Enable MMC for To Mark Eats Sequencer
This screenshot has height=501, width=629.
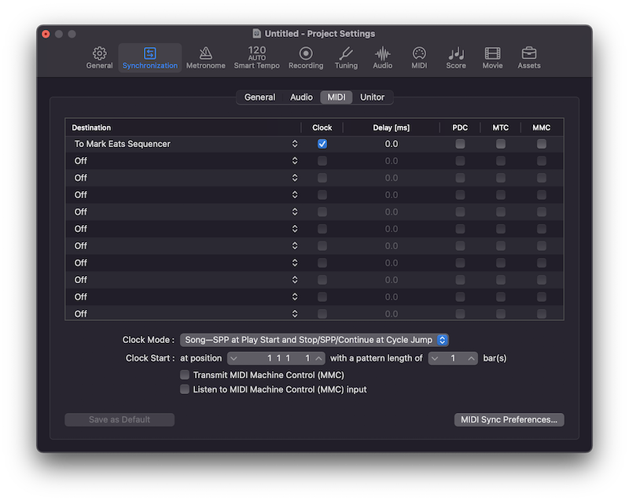(542, 144)
